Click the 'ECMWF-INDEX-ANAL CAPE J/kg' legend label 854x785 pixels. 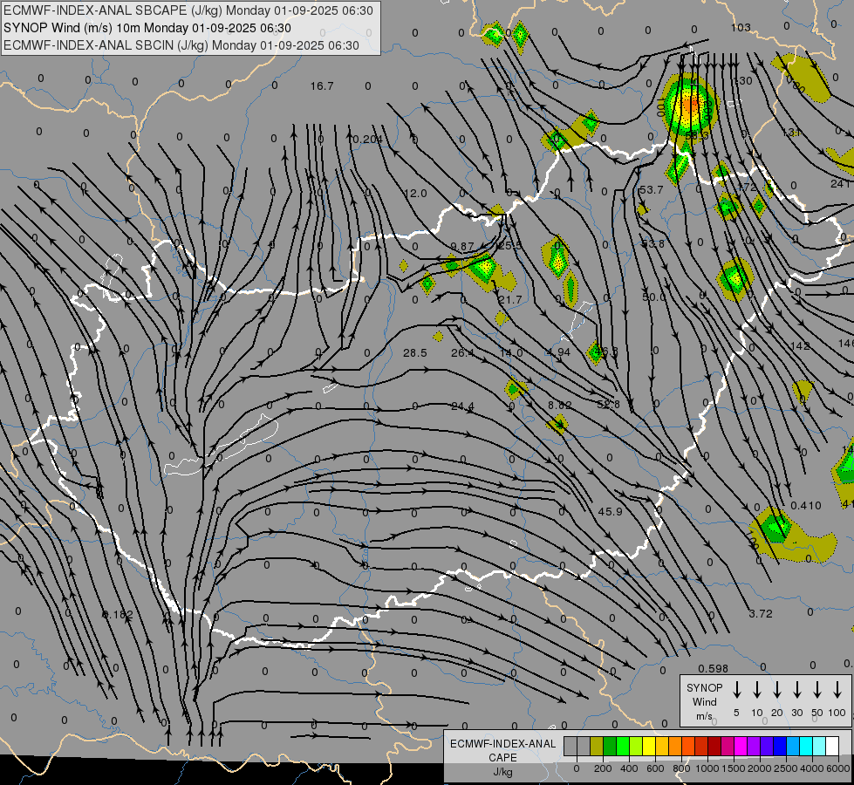tap(502, 757)
